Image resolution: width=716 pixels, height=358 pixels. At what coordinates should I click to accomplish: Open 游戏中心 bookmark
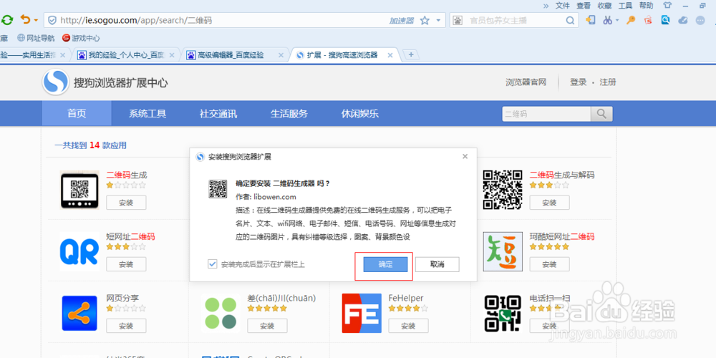click(81, 38)
